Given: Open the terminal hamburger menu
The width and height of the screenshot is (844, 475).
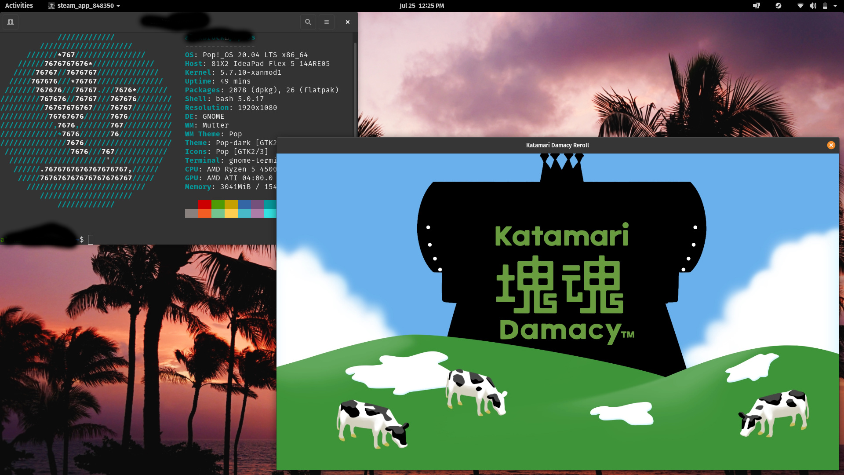Looking at the screenshot, I should [327, 22].
